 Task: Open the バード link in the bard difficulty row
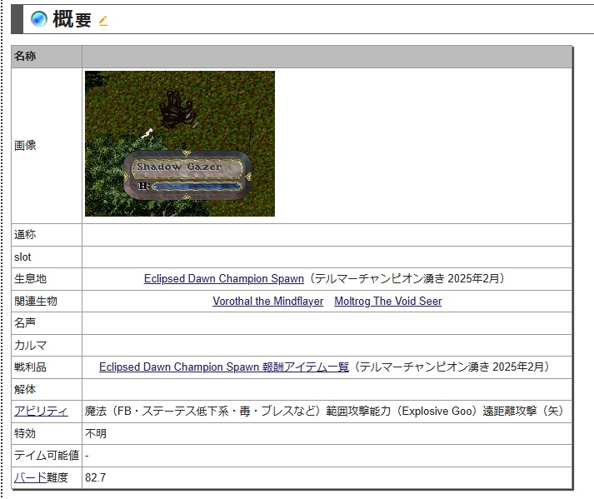[30, 477]
